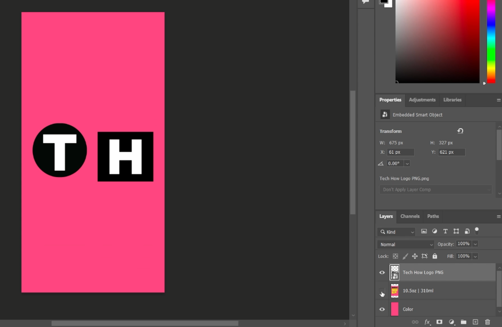Image resolution: width=502 pixels, height=327 pixels.
Task: Create a new group folder icon
Action: coord(463,322)
